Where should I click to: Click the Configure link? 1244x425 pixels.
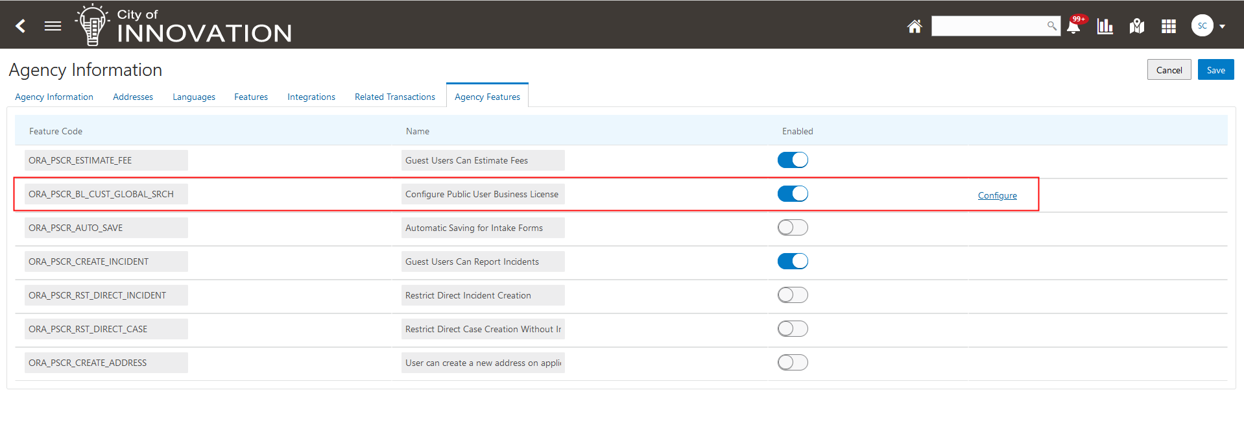pos(997,195)
